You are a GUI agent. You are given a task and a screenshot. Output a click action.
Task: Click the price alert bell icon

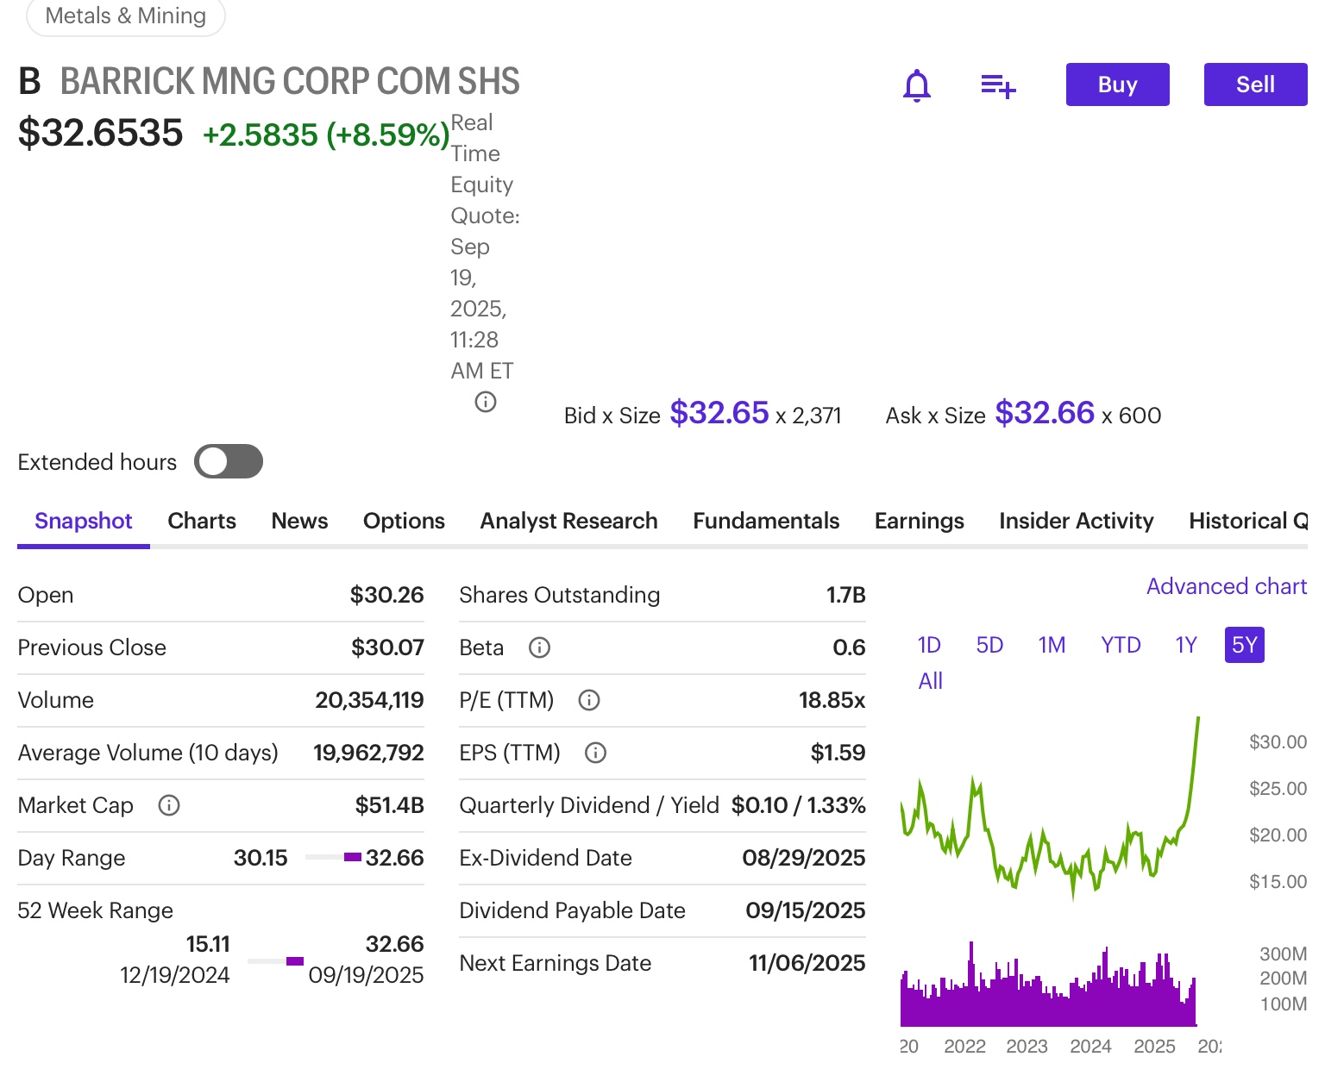916,85
